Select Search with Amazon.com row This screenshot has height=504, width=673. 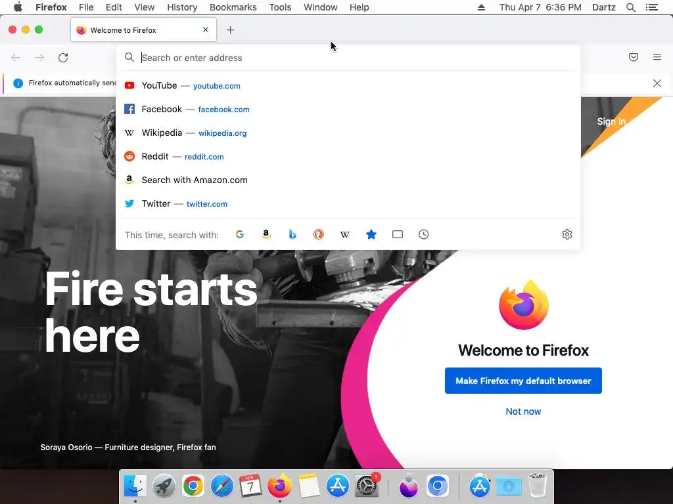tap(348, 180)
